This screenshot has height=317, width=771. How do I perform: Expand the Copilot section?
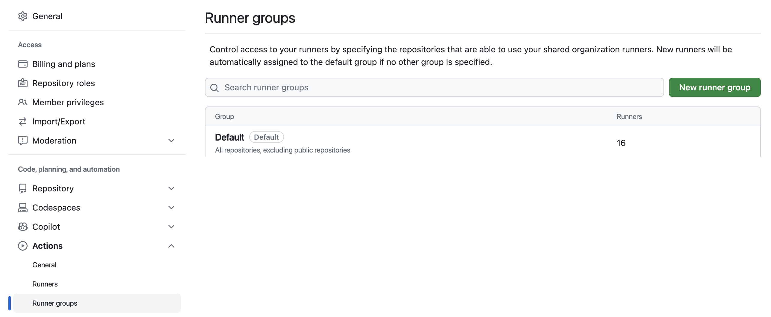coord(171,226)
